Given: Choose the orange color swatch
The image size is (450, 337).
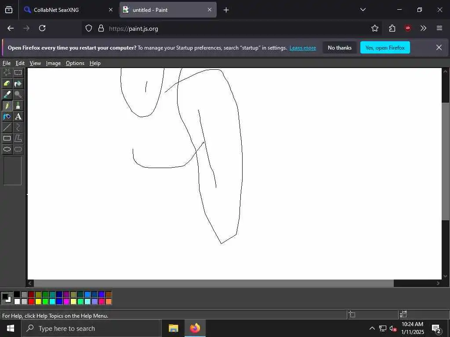Looking at the screenshot, I should pyautogui.click(x=109, y=301).
